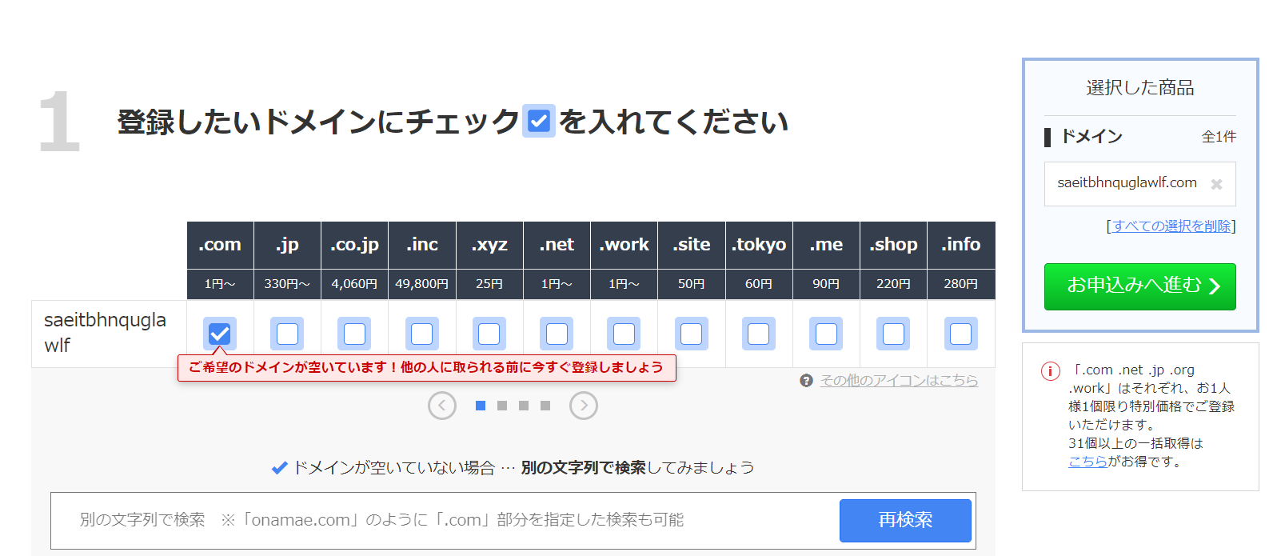
Task: Click the 60円 price cell
Action: coord(759,285)
